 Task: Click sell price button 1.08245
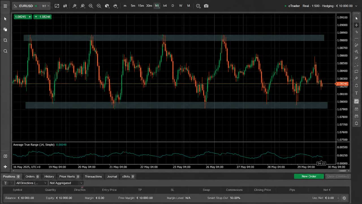pyautogui.click(x=23, y=17)
